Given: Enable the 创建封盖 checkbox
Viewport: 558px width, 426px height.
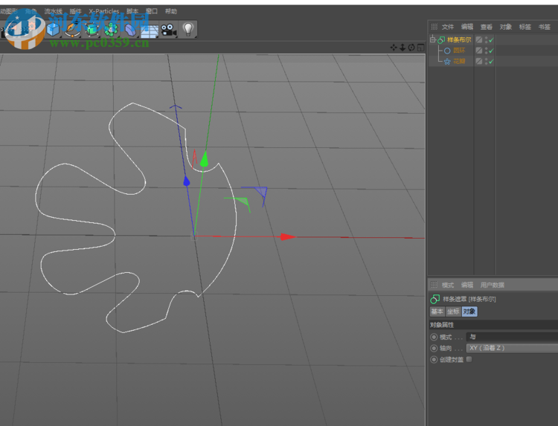Looking at the screenshot, I should [469, 359].
